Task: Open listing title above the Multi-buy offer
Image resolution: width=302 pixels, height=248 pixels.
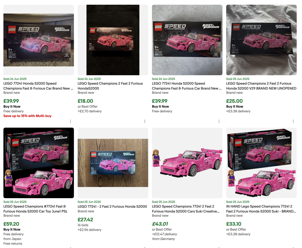Action: tap(38, 86)
